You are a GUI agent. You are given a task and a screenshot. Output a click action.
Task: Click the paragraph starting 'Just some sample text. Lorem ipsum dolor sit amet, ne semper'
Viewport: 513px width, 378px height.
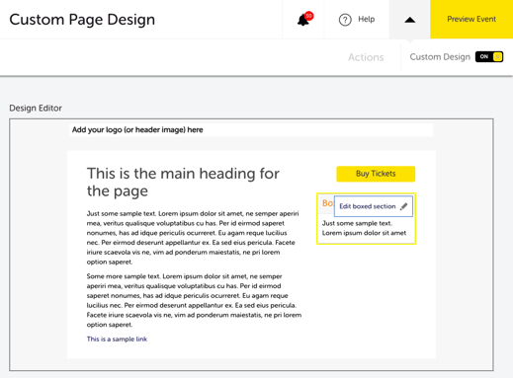194,238
